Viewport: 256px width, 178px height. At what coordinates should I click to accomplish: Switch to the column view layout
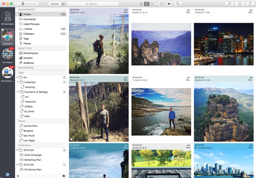pos(162,4)
